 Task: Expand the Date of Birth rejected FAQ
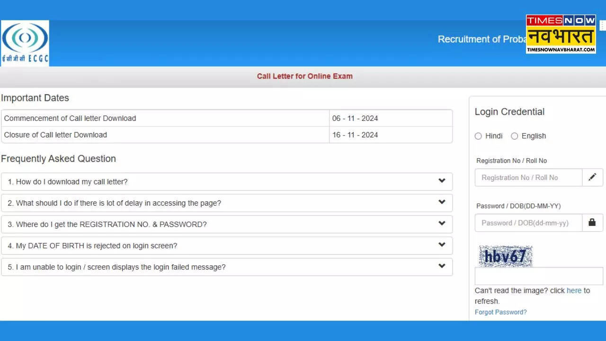tap(92, 246)
